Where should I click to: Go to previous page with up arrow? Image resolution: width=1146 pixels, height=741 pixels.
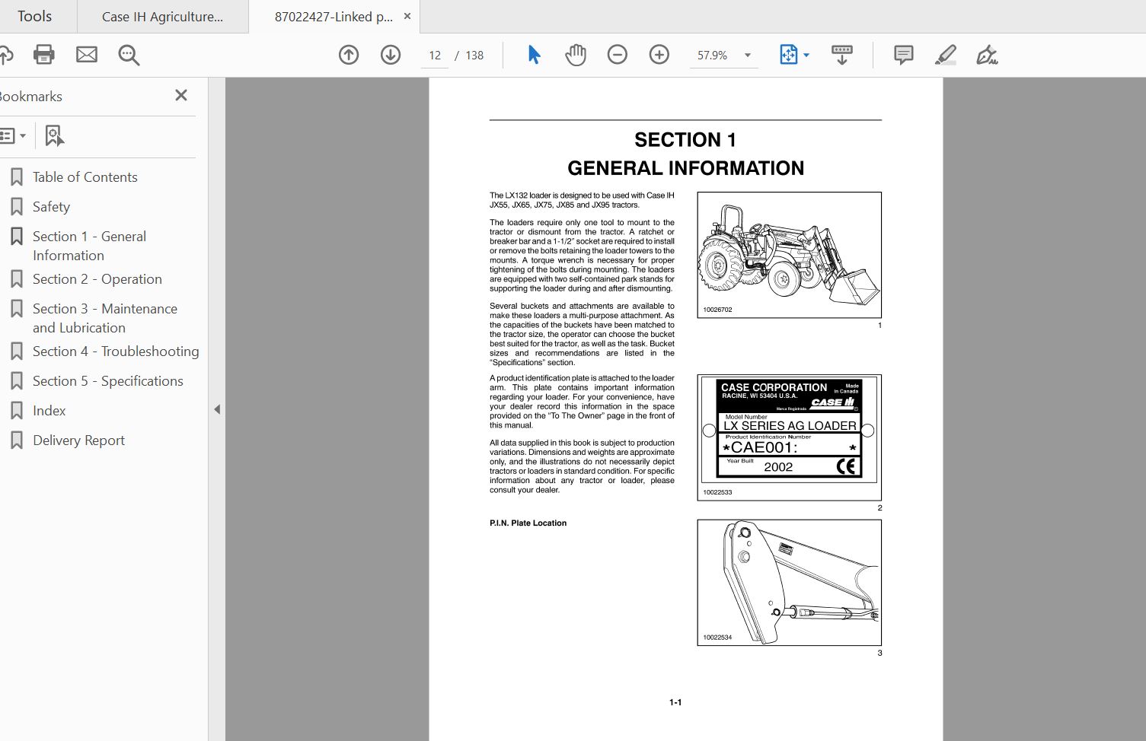[x=349, y=55]
